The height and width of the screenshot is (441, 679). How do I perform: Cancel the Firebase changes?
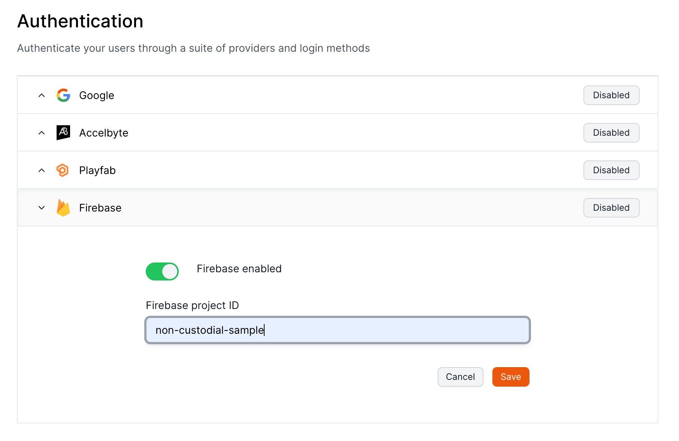coord(460,377)
